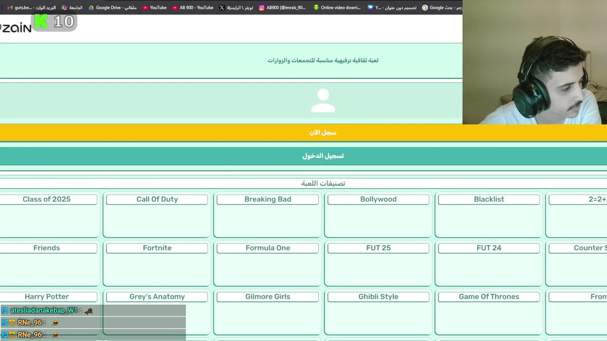This screenshot has width=607, height=341.
Task: Open the Google search bookmark
Action: [442, 8]
